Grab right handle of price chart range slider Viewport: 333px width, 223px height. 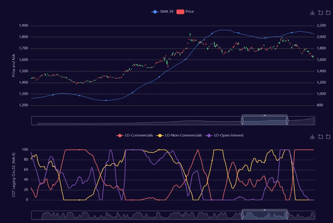point(287,121)
